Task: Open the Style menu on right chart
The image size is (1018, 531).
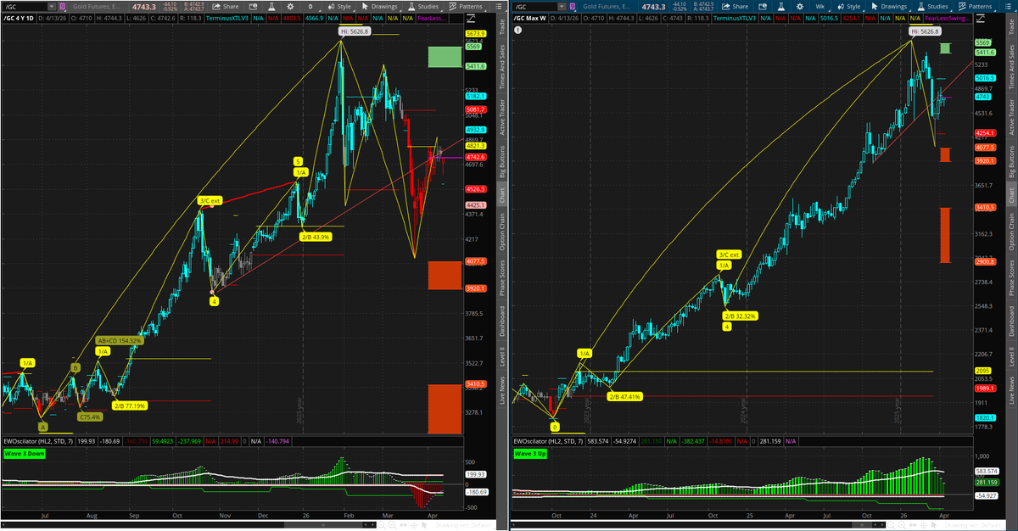Action: coord(851,7)
